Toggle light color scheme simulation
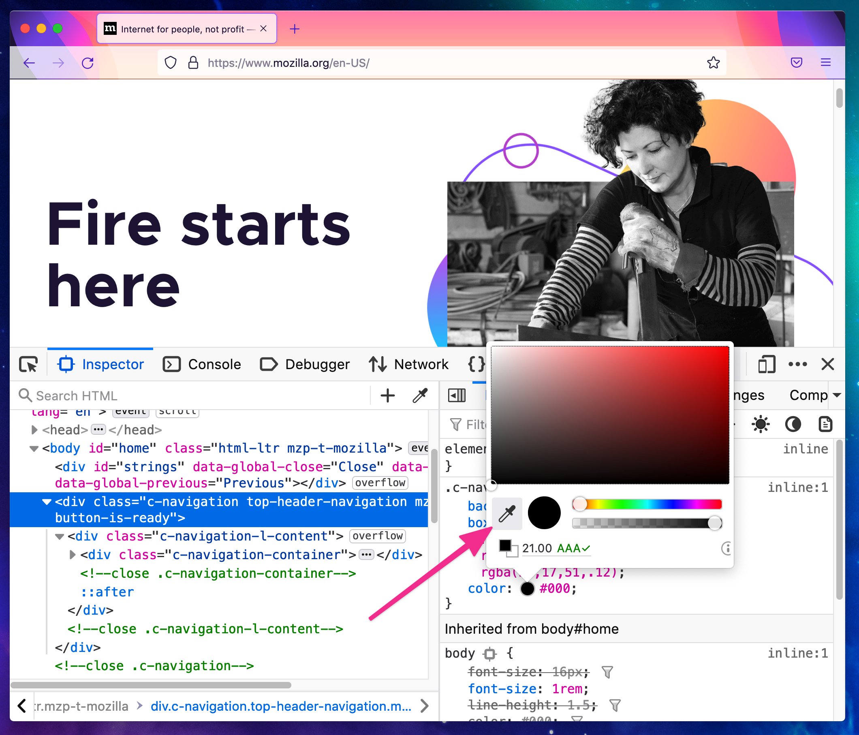Viewport: 859px width, 735px height. 760,424
